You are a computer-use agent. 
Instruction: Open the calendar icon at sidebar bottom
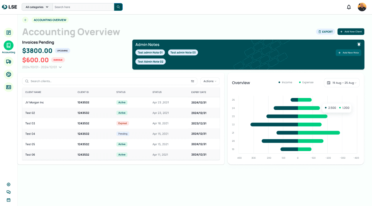pyautogui.click(x=8, y=200)
